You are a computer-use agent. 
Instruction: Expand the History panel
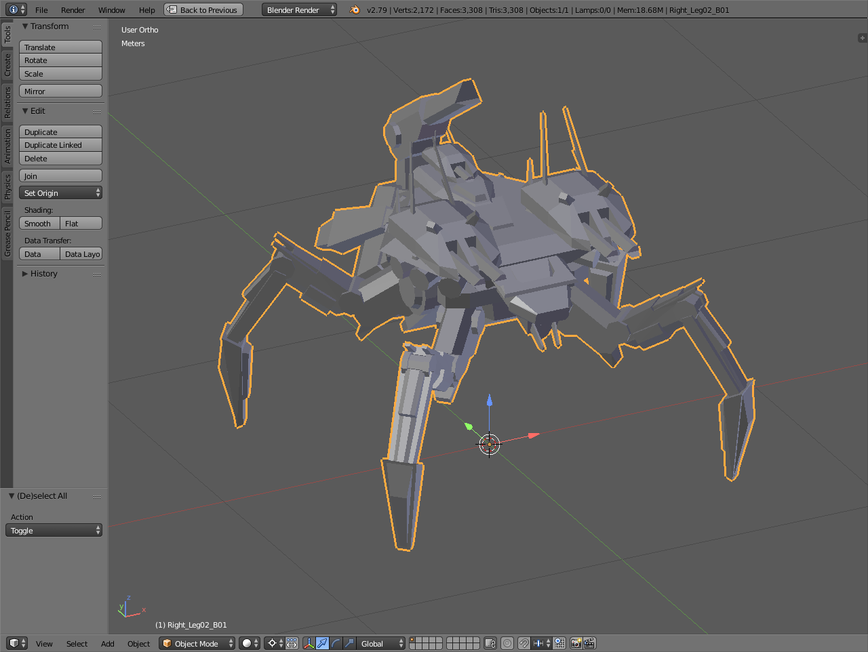43,274
